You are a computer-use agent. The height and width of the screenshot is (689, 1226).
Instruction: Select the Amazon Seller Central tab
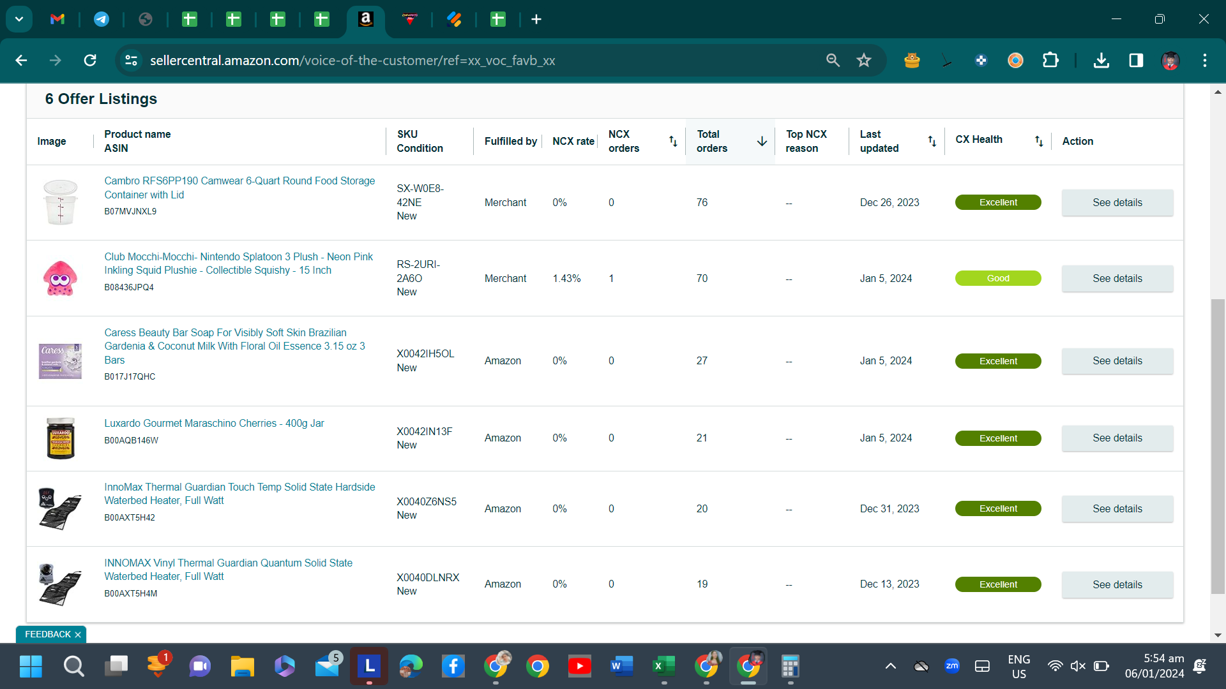click(366, 19)
